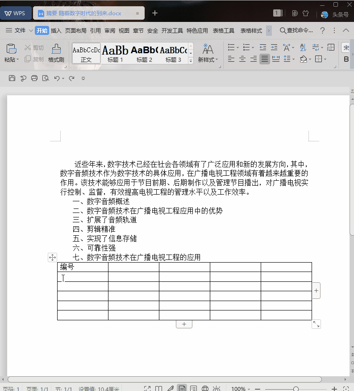Add a table row with bottom plus
Viewport: 354px width, 391px height.
(184, 324)
